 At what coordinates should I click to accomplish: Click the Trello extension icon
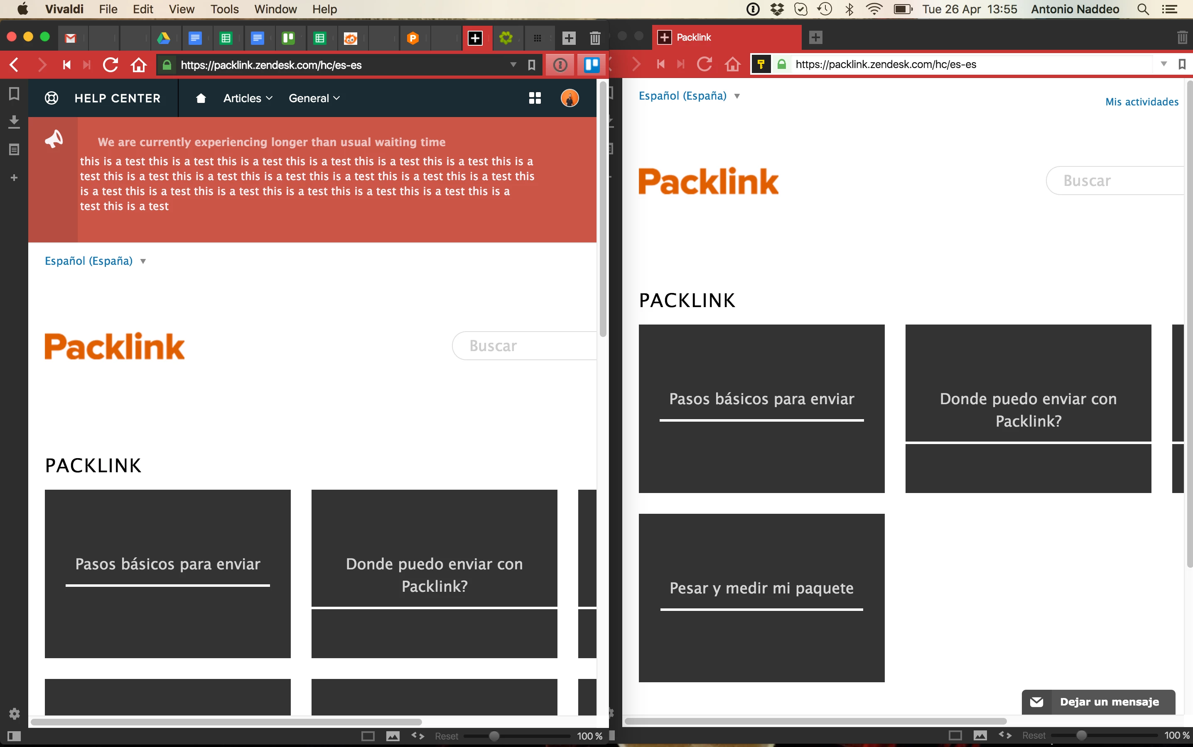(592, 65)
